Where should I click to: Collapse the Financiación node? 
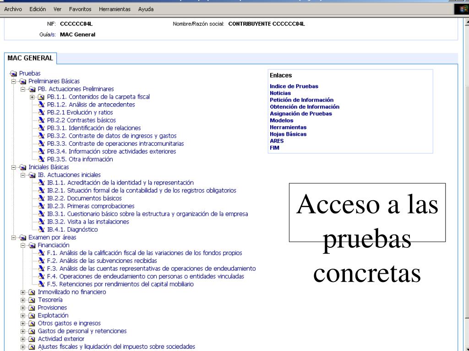point(23,245)
